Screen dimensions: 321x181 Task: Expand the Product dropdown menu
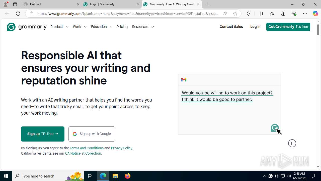pos(59,27)
